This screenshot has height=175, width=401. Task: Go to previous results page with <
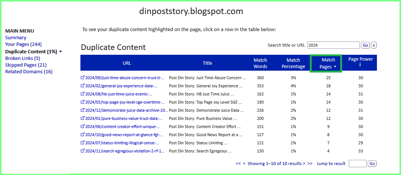pyautogui.click(x=244, y=164)
